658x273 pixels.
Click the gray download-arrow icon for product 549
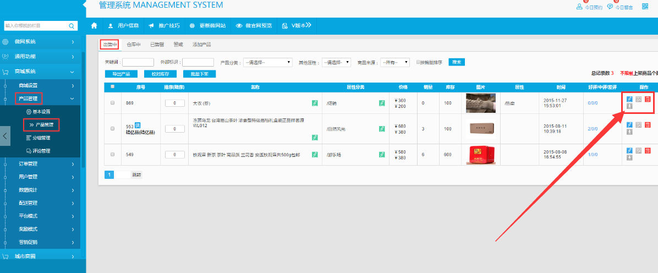pos(629,158)
